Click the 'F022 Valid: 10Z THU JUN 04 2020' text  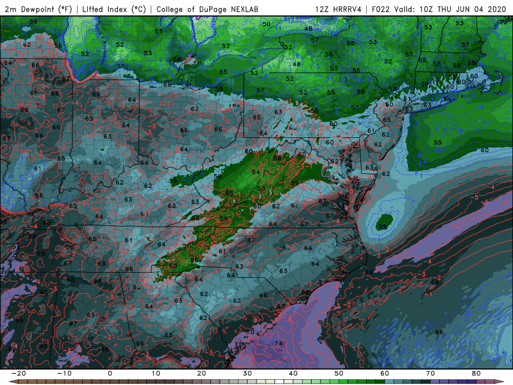[x=439, y=9]
